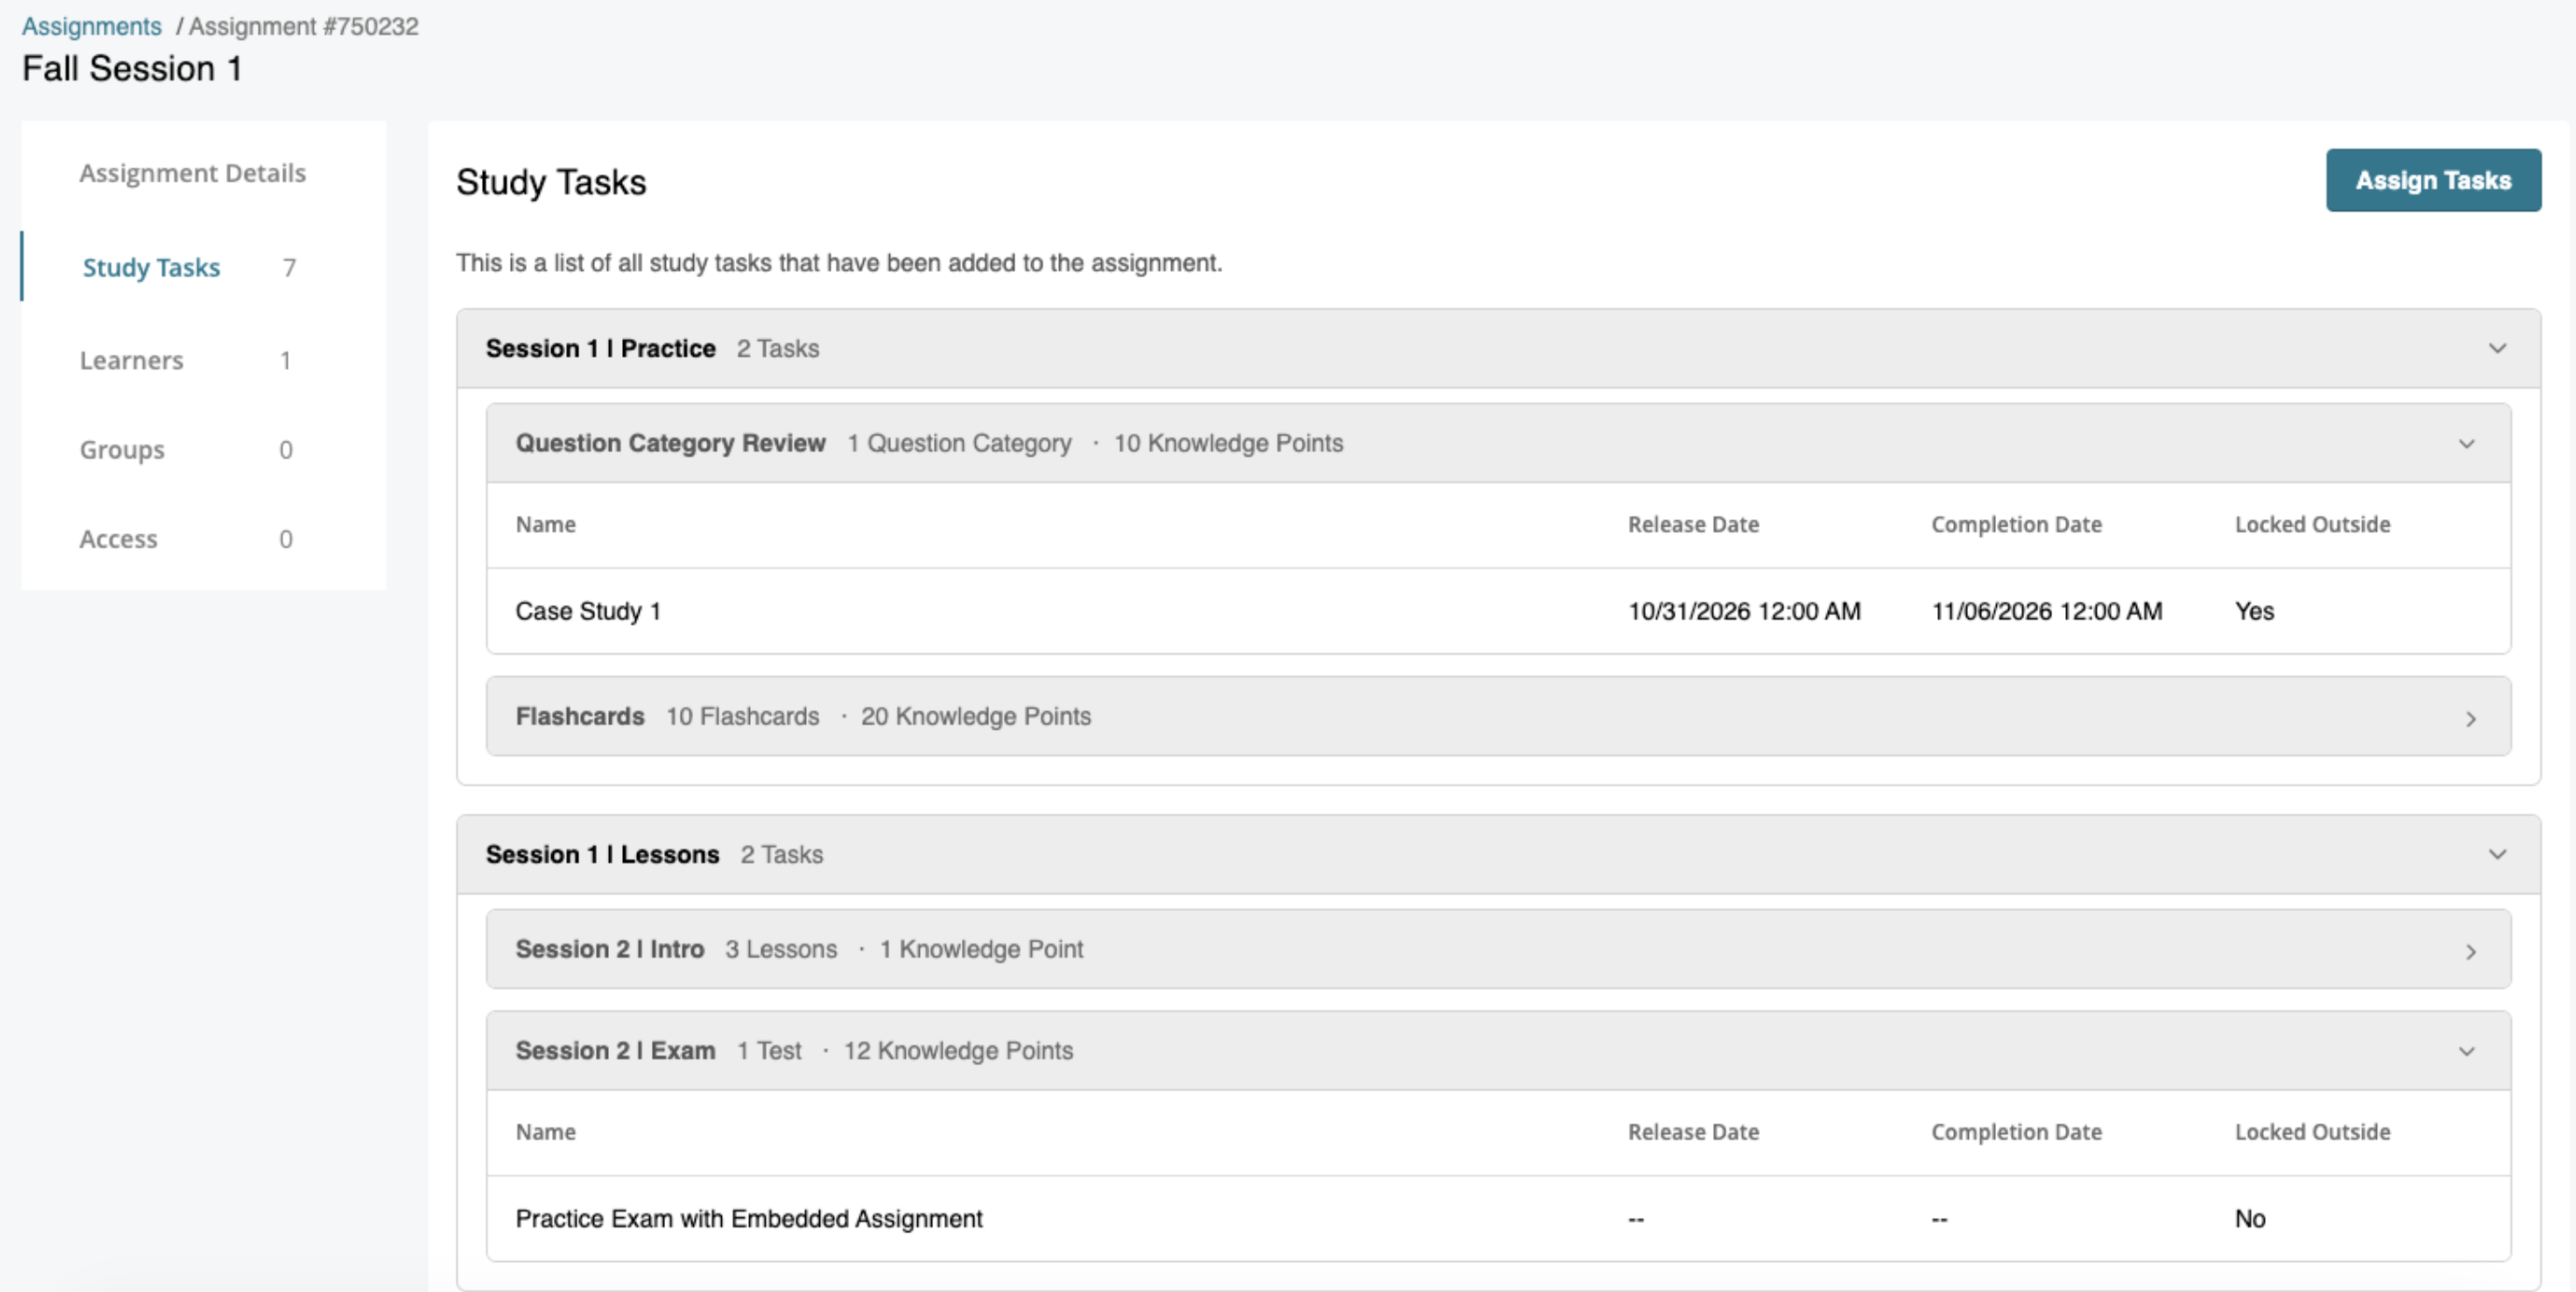2576x1292 pixels.
Task: Collapse the Session 1 | Lessons section chevron
Action: tap(2497, 854)
